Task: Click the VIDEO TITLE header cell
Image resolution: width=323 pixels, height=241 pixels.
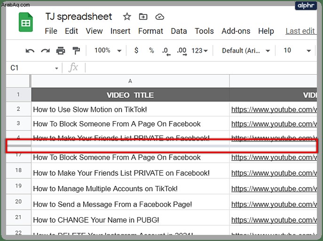Action: 130,95
